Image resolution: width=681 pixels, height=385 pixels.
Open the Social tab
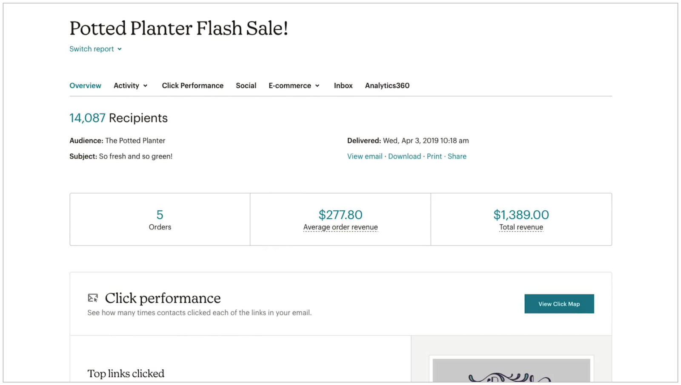[246, 85]
